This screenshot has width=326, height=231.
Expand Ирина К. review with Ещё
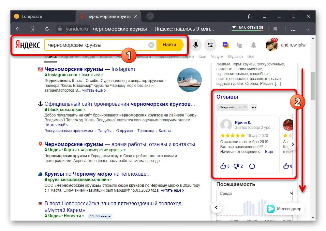(x=269, y=152)
